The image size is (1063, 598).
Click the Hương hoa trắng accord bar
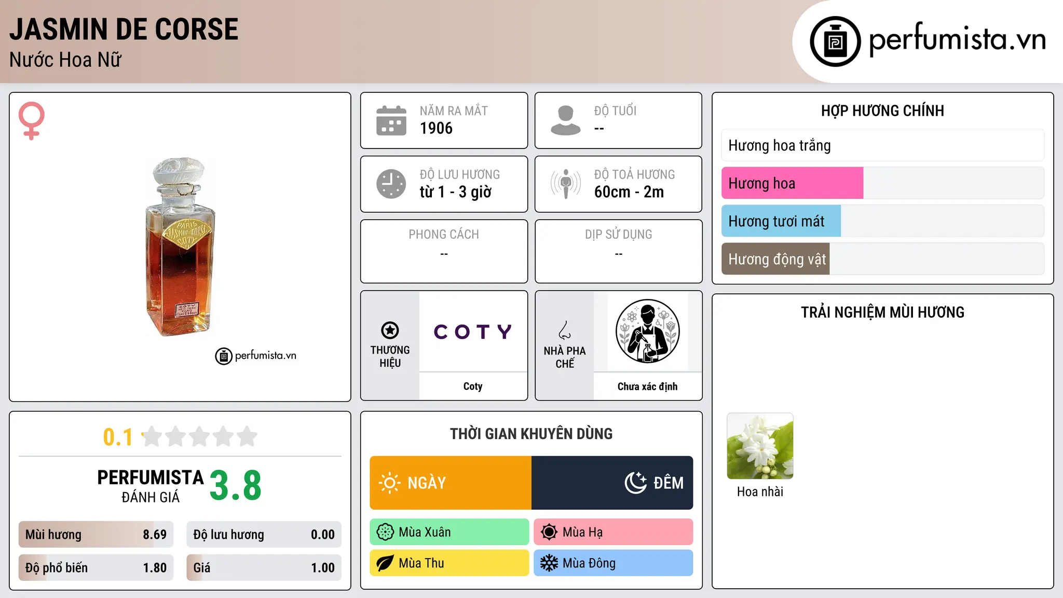tap(883, 145)
